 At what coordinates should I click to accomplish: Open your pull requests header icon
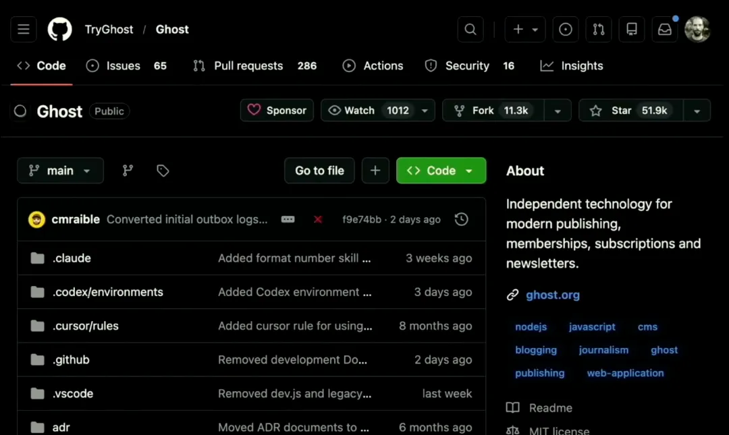pos(598,29)
